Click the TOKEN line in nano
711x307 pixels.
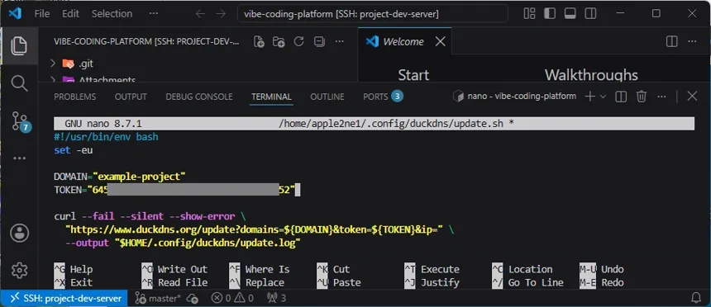[174, 190]
